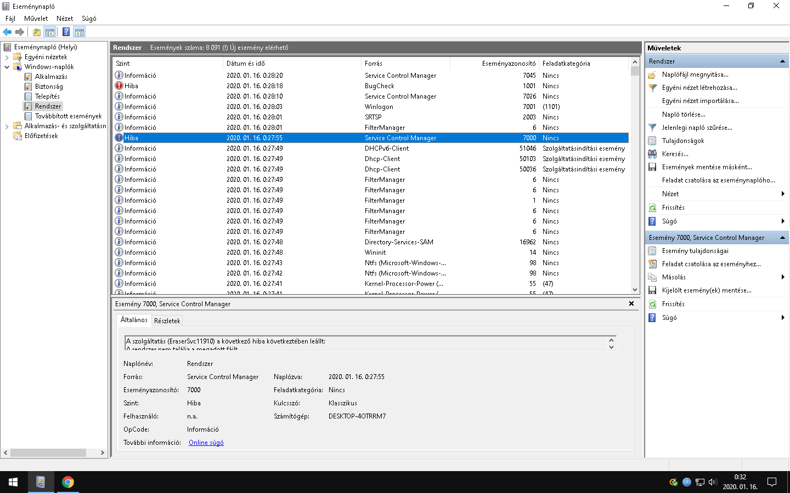The image size is (790, 493).
Task: Sort by the Forrás column header
Action: (x=406, y=64)
